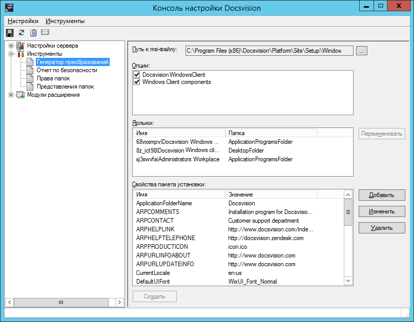The height and width of the screenshot is (322, 414).
Task: Click the page icon beside Отчет по безопасности
Action: 30,70
